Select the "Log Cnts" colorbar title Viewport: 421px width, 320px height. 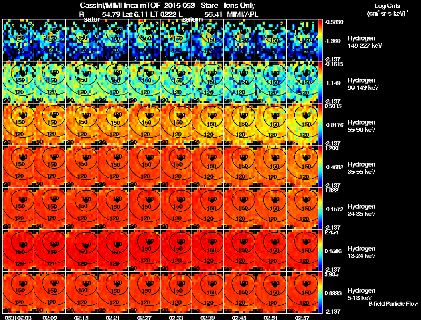(387, 6)
